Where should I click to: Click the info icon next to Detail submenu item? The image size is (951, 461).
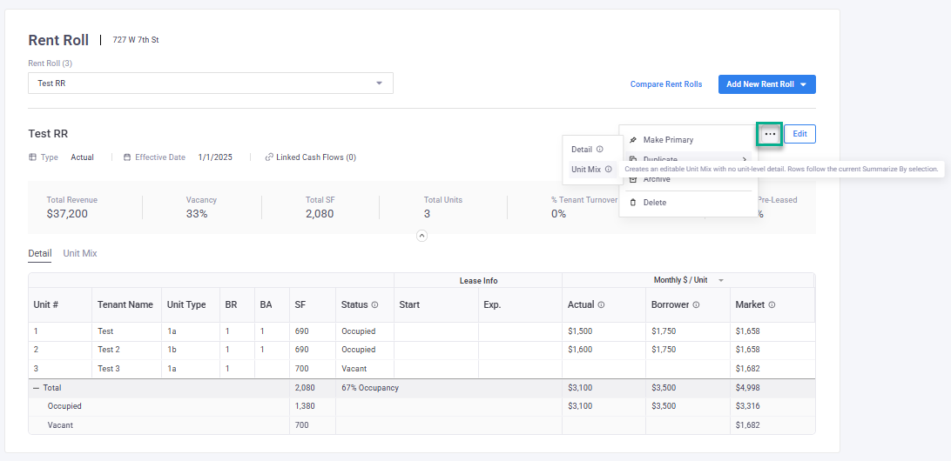pyautogui.click(x=600, y=149)
